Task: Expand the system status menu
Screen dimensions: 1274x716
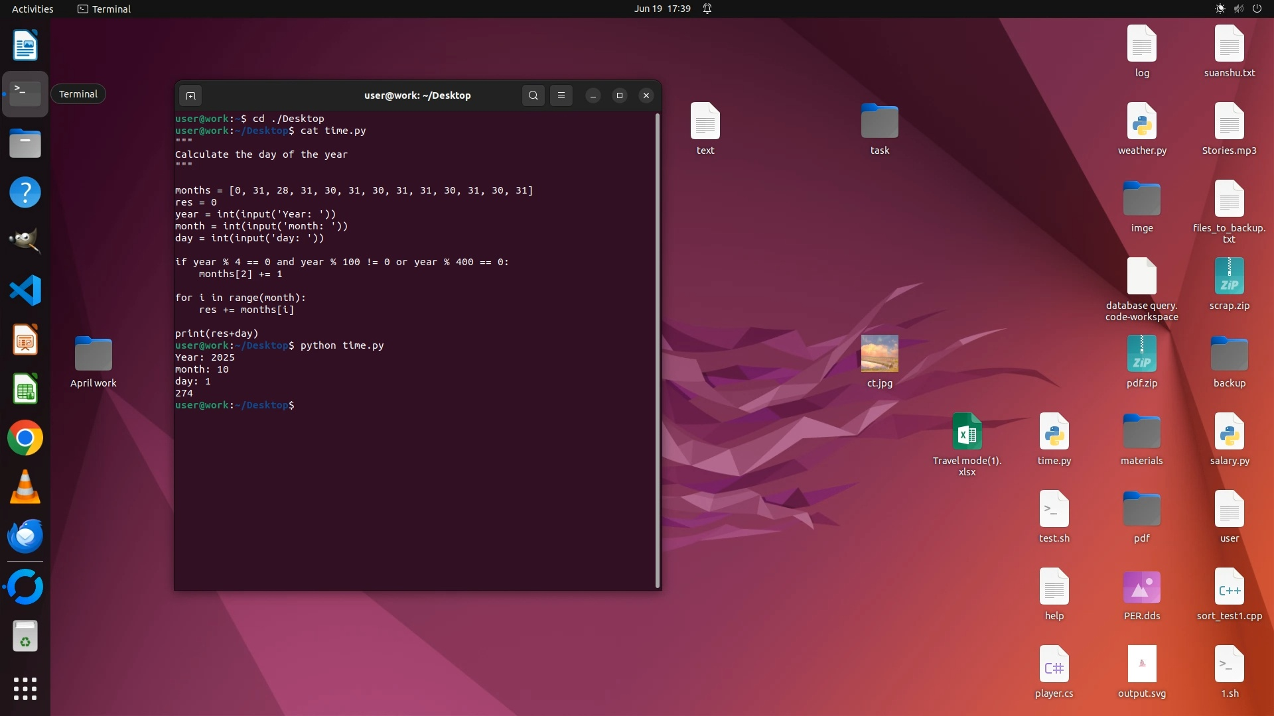Action: tap(1238, 9)
